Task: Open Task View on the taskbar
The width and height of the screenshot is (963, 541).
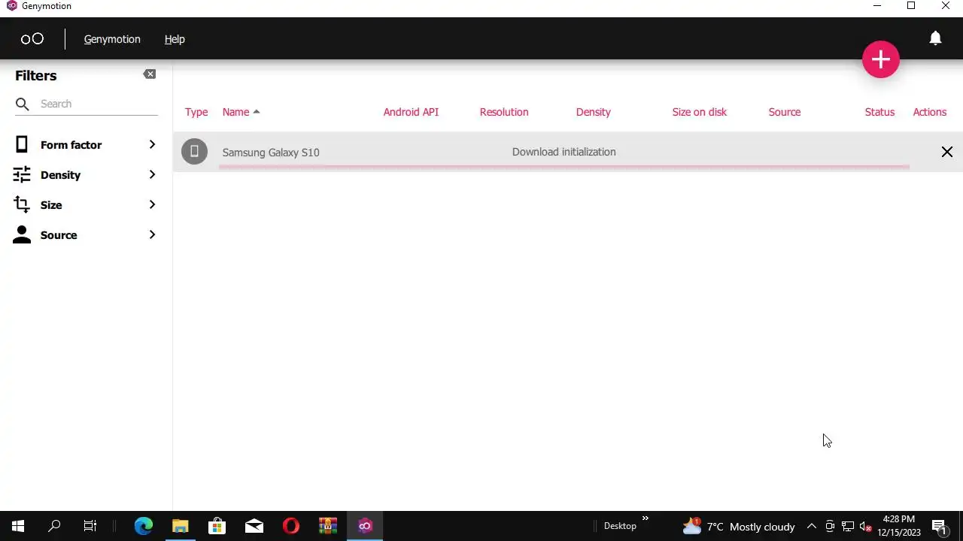Action: [90, 526]
